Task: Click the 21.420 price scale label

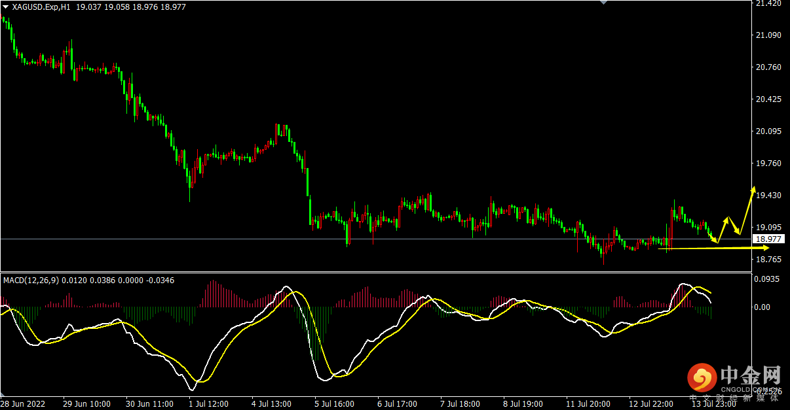Action: (768, 4)
